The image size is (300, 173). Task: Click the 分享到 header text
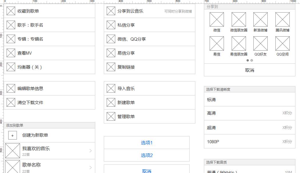(x=212, y=7)
